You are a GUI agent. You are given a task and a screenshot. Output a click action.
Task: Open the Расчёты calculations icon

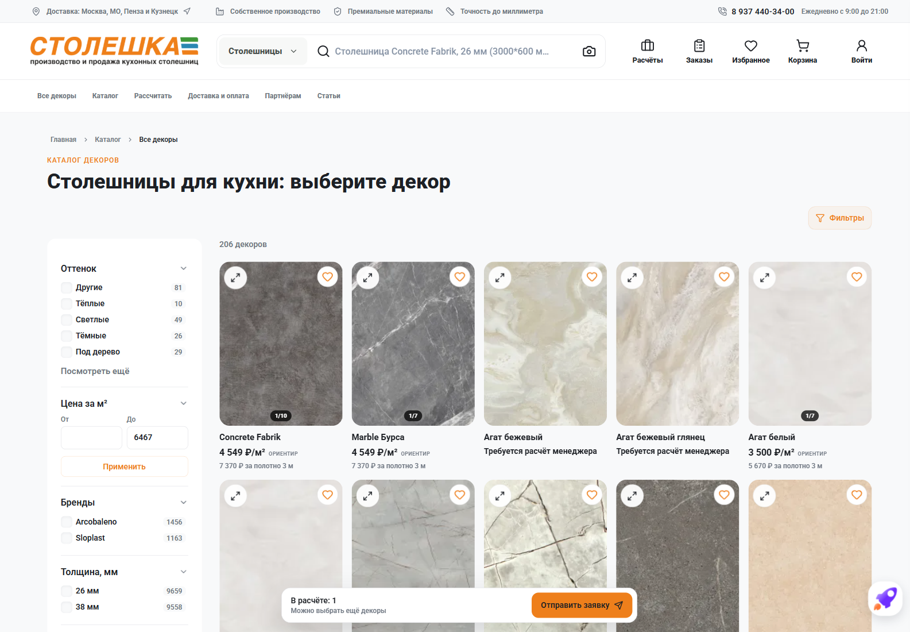pos(647,51)
